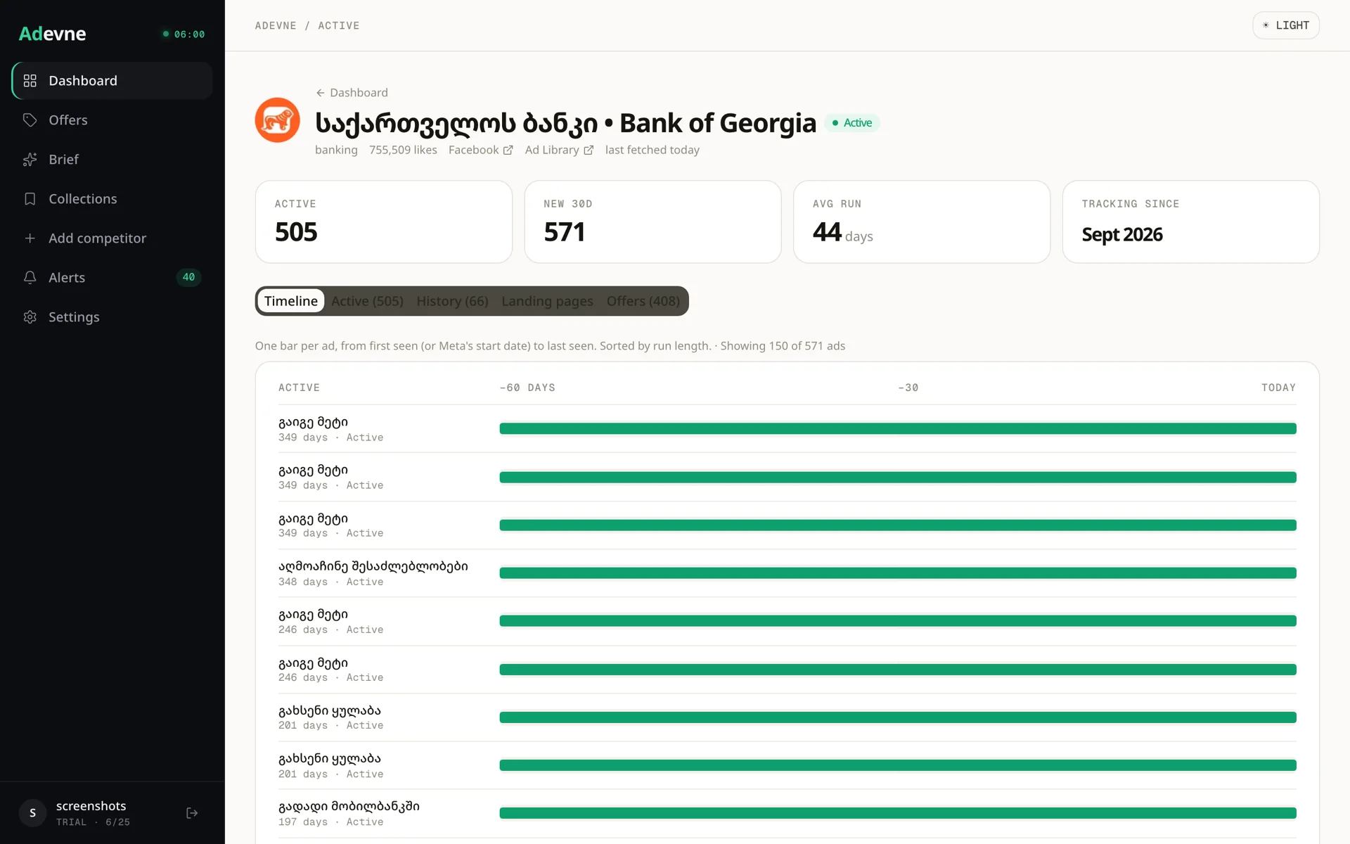
Task: Open the Timeline tab
Action: 291,301
